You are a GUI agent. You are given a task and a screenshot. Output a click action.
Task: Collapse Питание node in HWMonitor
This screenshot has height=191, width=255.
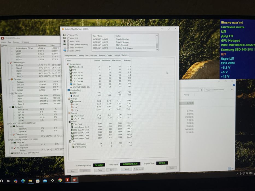(9, 79)
